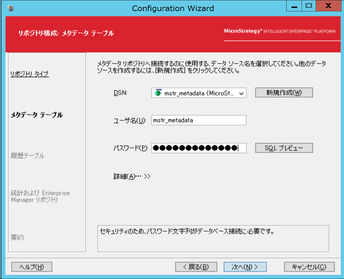Go back with 戻る(B) button
This screenshot has height=279, width=344.
(196, 267)
